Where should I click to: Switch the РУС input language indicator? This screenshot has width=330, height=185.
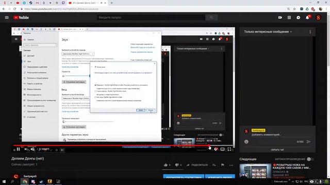pos(306,181)
